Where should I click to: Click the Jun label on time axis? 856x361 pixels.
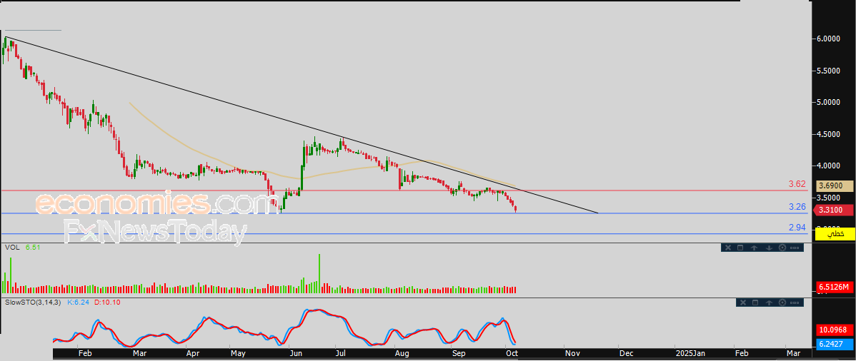pyautogui.click(x=297, y=354)
